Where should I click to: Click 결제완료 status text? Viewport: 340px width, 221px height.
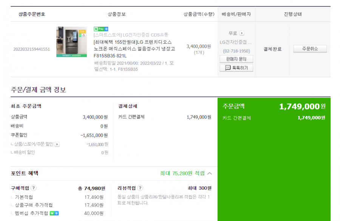point(272,49)
